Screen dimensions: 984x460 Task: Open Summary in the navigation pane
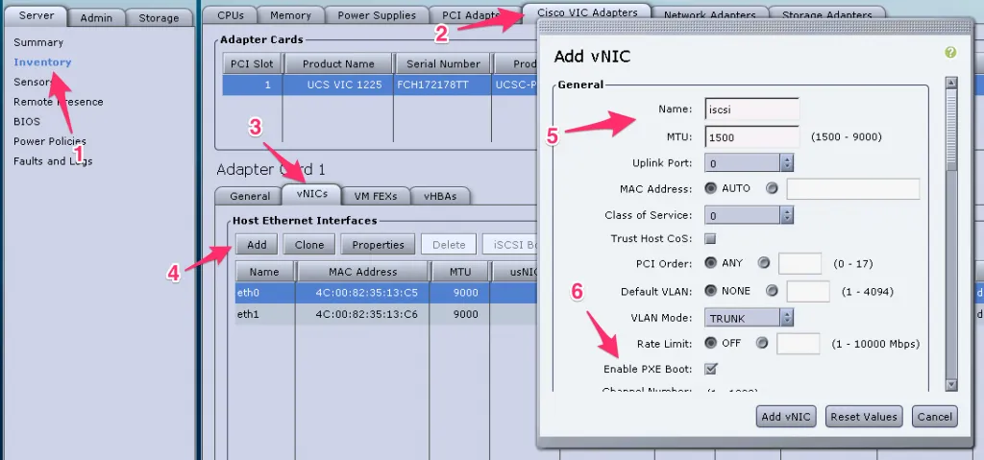click(x=38, y=42)
